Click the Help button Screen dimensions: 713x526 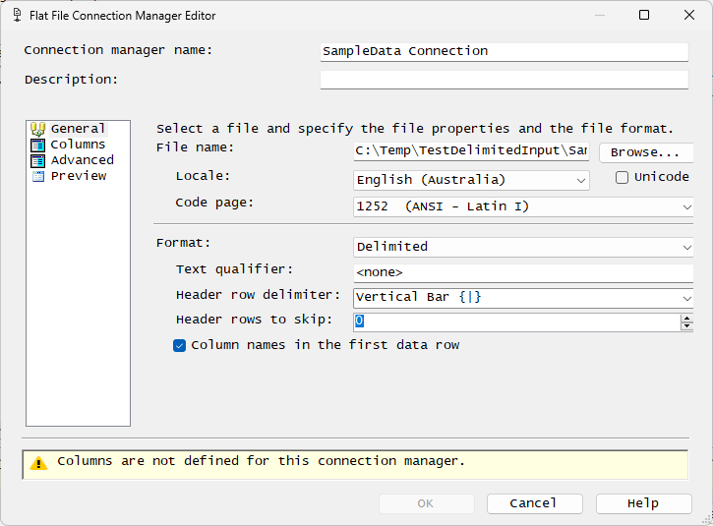click(644, 503)
